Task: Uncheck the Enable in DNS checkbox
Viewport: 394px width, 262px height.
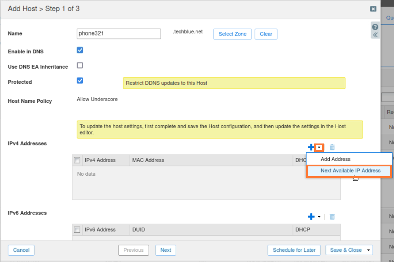Action: [80, 50]
